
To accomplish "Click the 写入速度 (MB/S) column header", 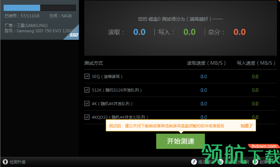I will (x=256, y=63).
